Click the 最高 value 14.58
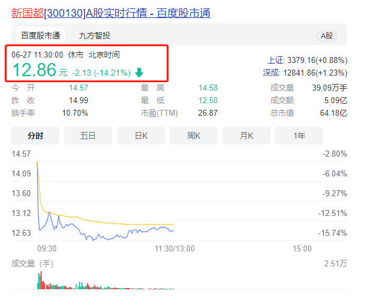The width and height of the screenshot is (385, 297). click(x=208, y=88)
